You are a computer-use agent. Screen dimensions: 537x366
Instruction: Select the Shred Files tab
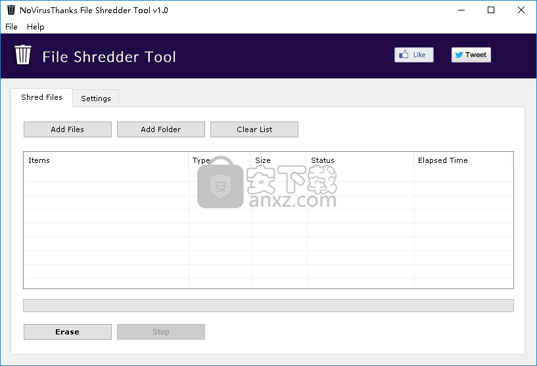pos(42,97)
